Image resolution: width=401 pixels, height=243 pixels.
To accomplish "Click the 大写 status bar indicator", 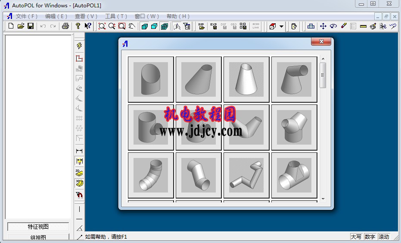I will click(x=356, y=237).
